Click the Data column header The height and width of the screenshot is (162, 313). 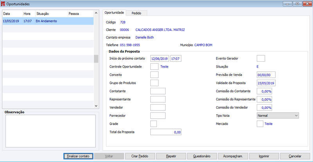tap(13, 14)
